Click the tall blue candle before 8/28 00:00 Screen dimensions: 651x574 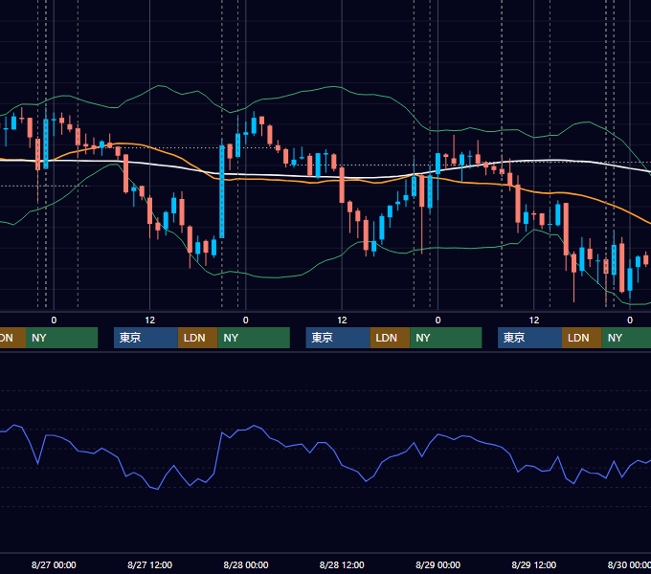pyautogui.click(x=222, y=191)
